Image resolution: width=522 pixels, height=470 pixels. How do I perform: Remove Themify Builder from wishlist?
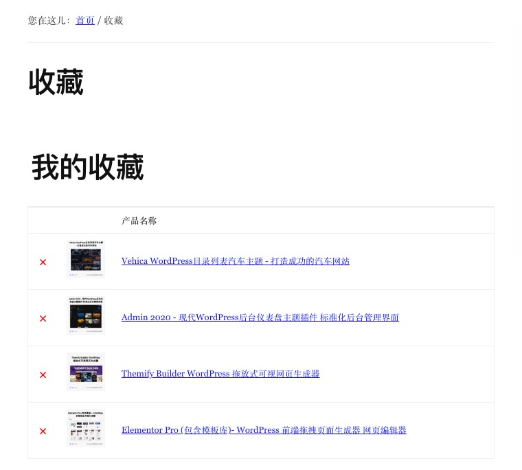tap(43, 374)
